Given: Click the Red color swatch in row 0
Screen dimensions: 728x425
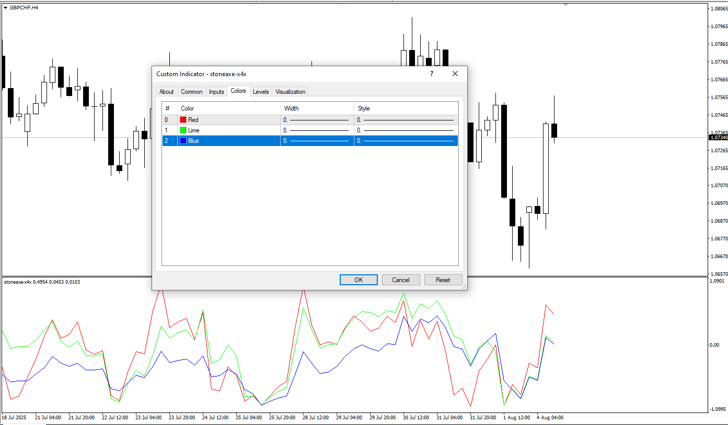Looking at the screenshot, I should pos(183,120).
